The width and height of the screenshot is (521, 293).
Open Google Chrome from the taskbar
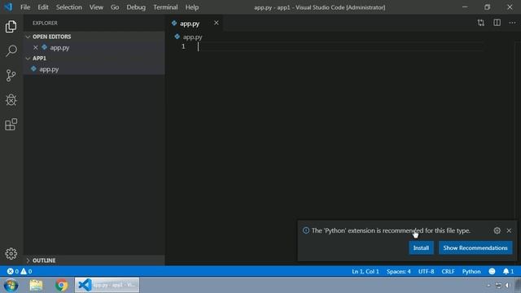[x=62, y=285]
